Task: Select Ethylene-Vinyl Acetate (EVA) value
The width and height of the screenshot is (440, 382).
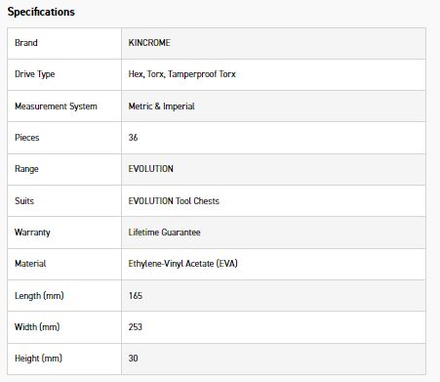Action: point(182,264)
